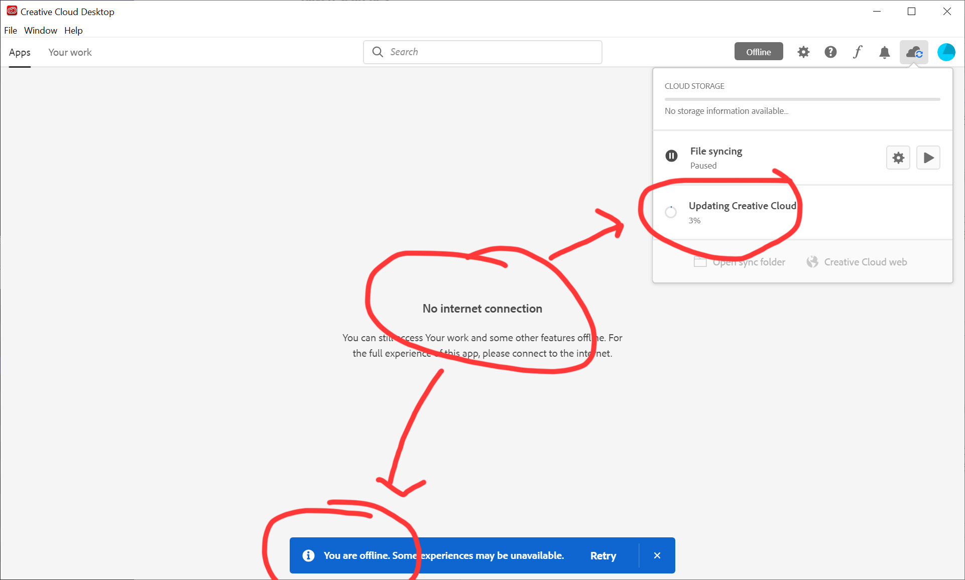
Task: Open the Help menu via question mark icon
Action: pos(830,52)
